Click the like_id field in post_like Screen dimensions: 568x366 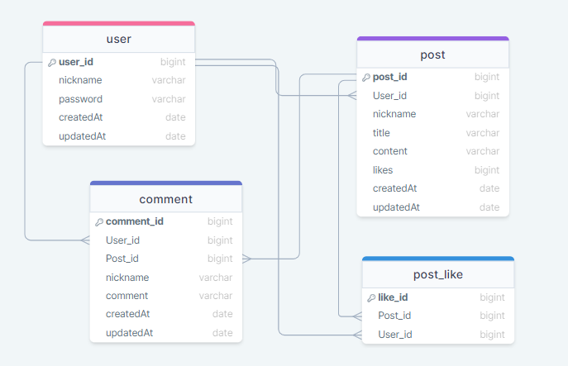[438, 297]
